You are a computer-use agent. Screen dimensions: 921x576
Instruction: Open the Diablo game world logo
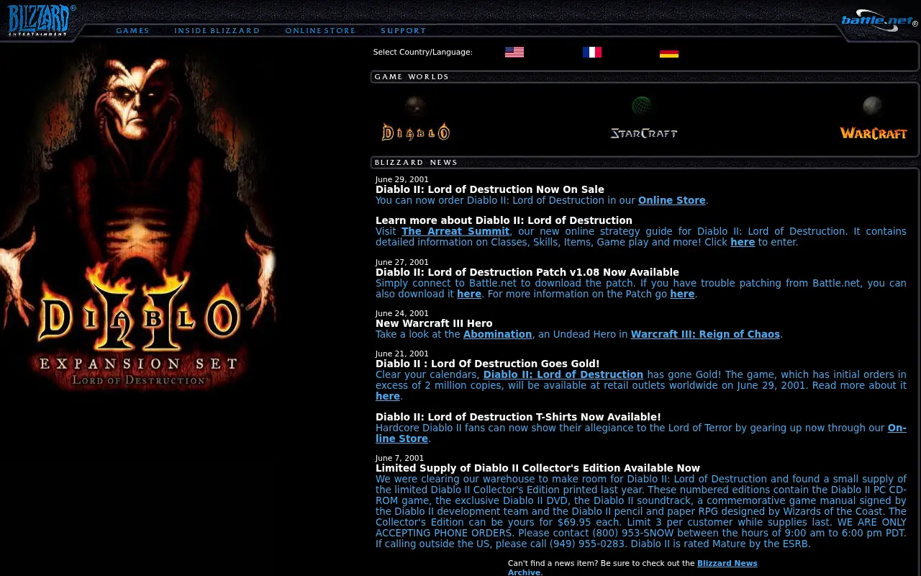coord(416,132)
